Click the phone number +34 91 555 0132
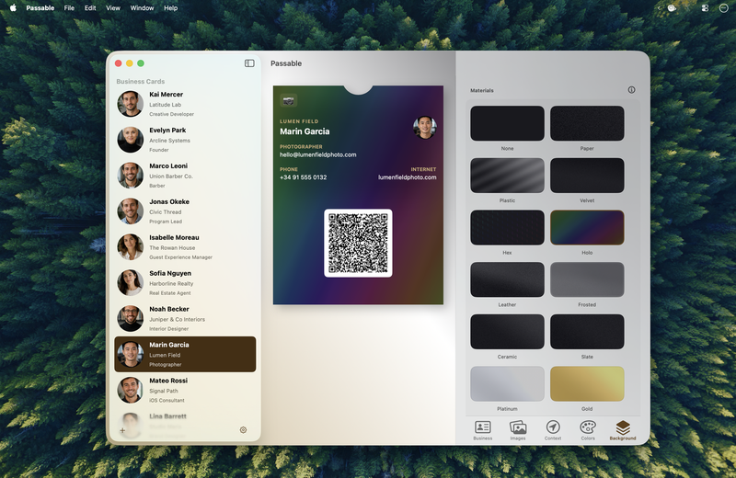Screen dimensions: 736x478 pos(304,177)
